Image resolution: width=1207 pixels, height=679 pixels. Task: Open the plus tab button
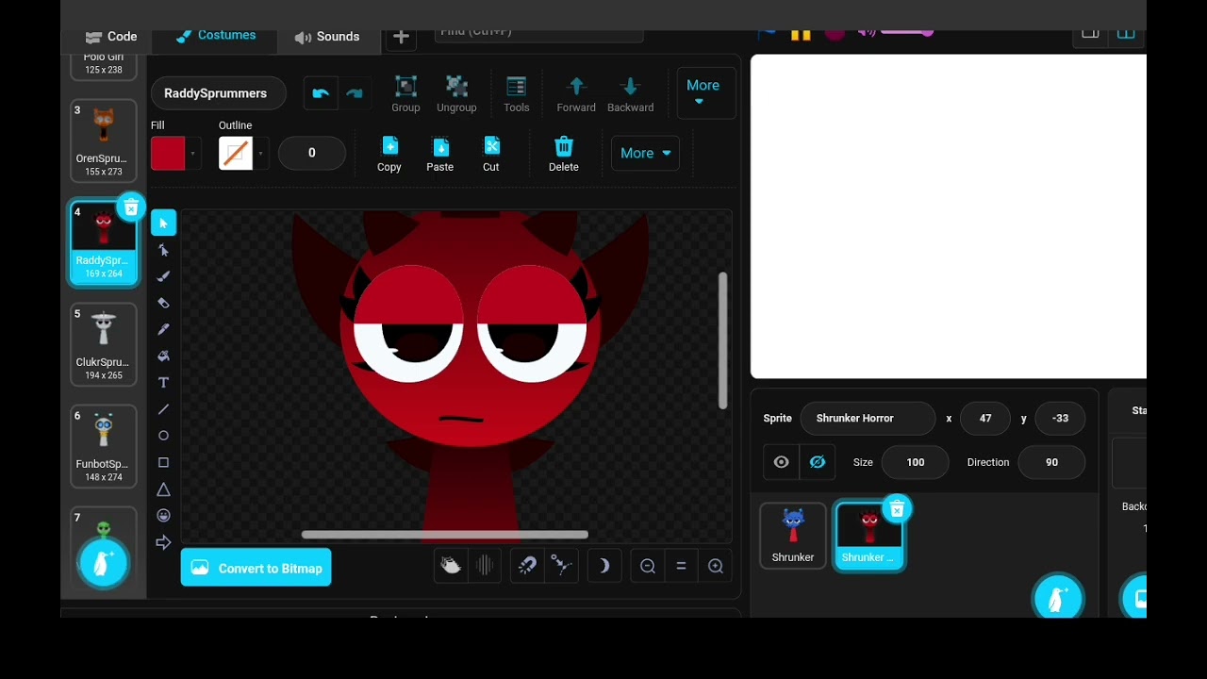click(x=401, y=37)
